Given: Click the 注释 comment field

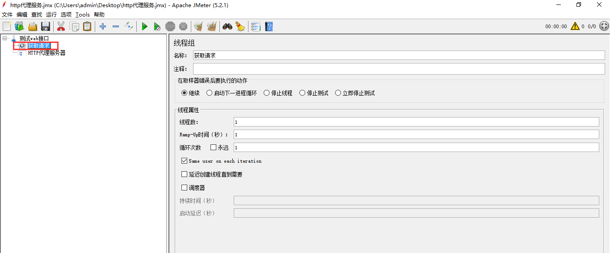Looking at the screenshot, I should click(x=399, y=69).
